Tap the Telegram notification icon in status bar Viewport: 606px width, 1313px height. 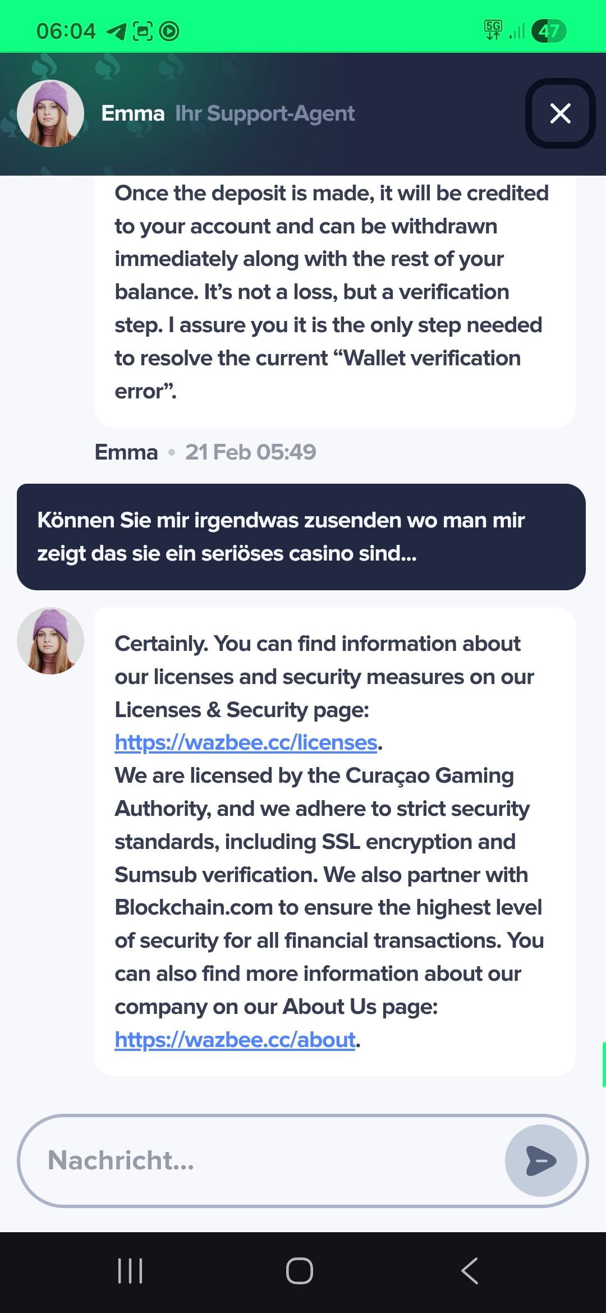(x=116, y=31)
